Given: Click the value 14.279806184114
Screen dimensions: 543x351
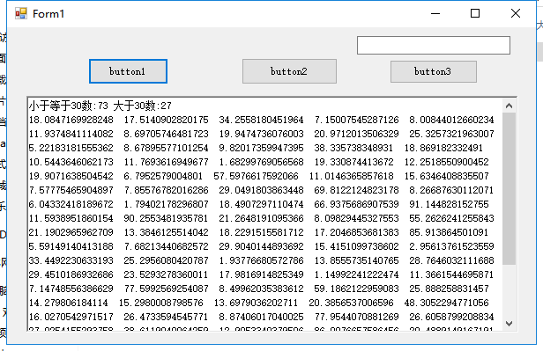Looking at the screenshot, I should click(68, 303).
